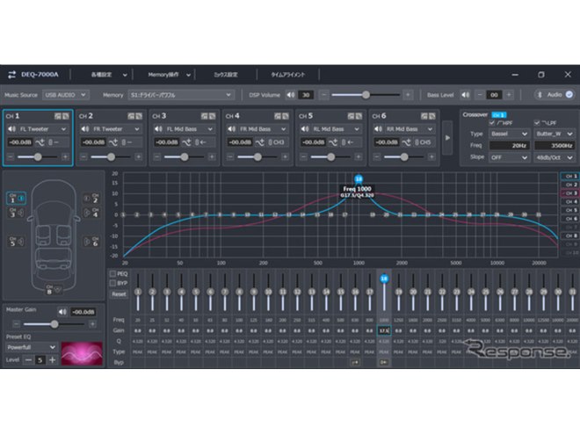Increase Preset EQ Level with plus button
Image resolution: width=580 pixels, height=435 pixels.
click(53, 360)
